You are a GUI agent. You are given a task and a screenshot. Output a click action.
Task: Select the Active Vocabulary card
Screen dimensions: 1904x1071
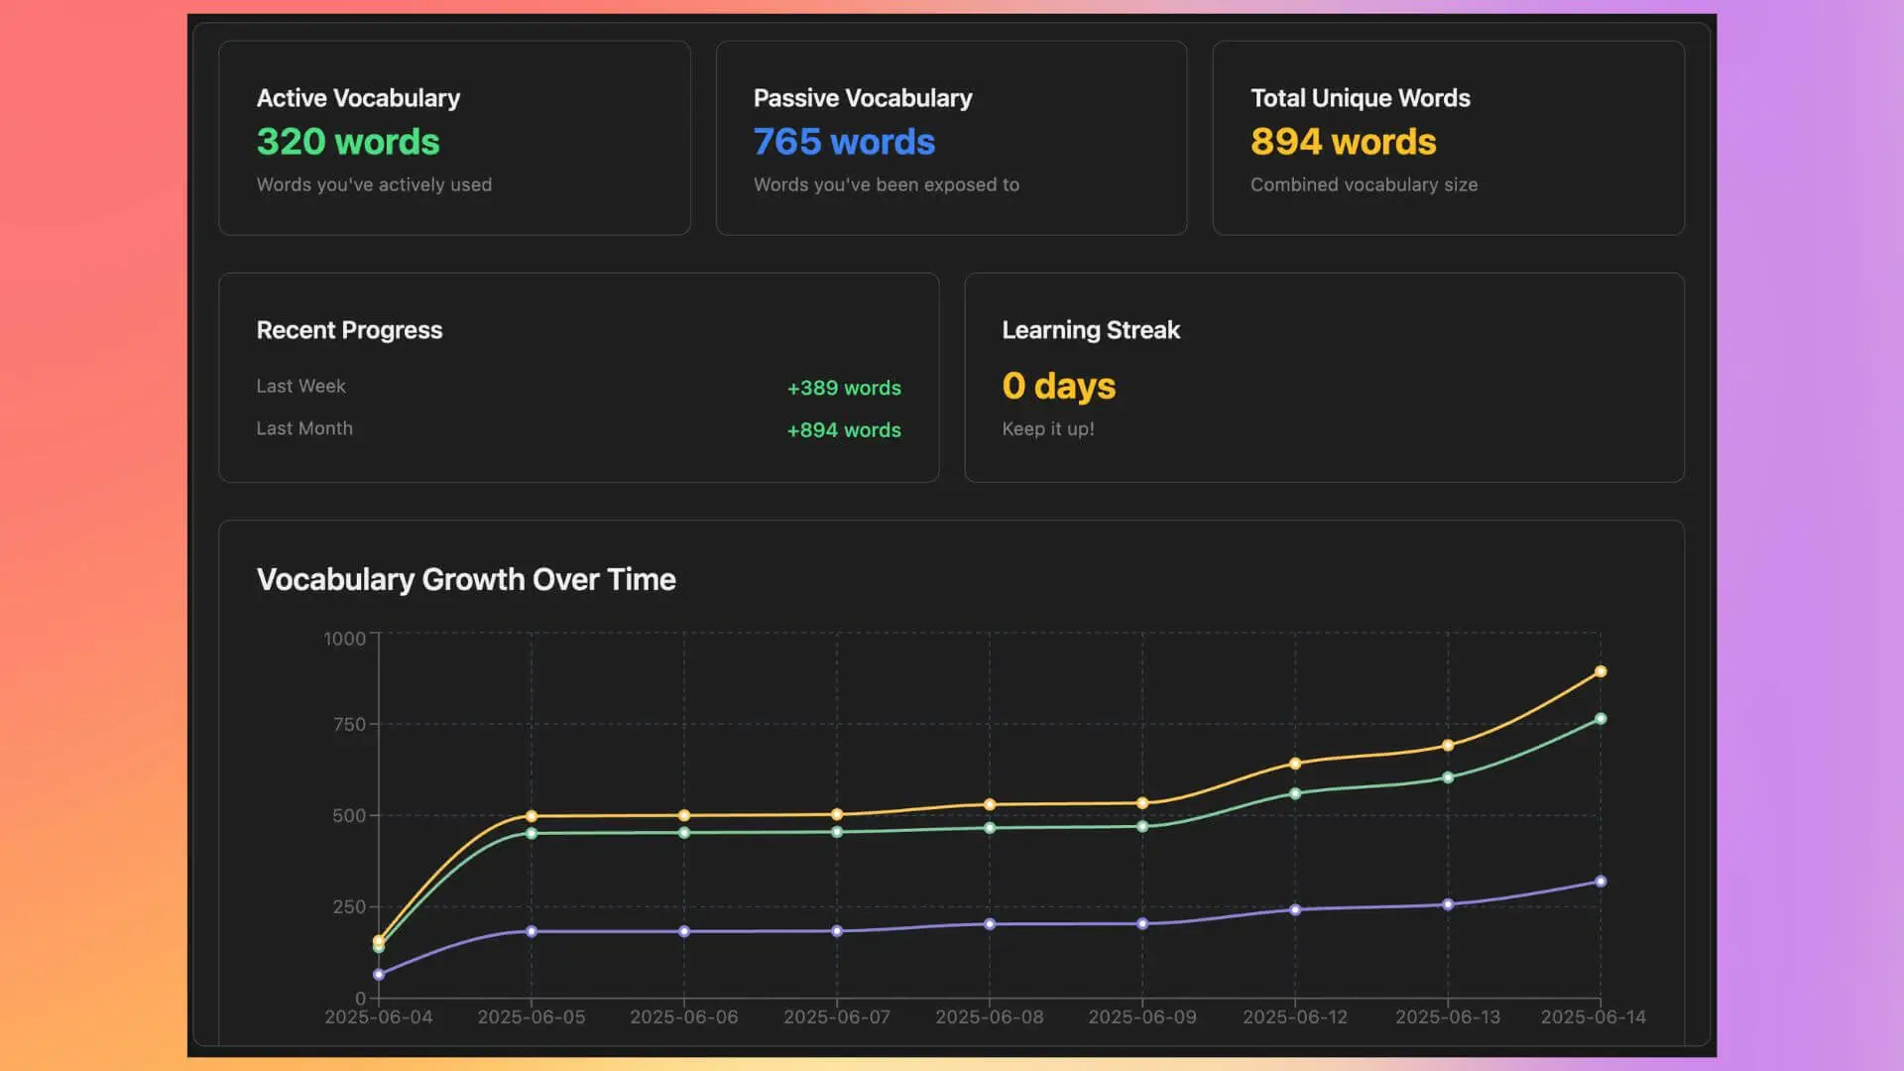point(454,137)
